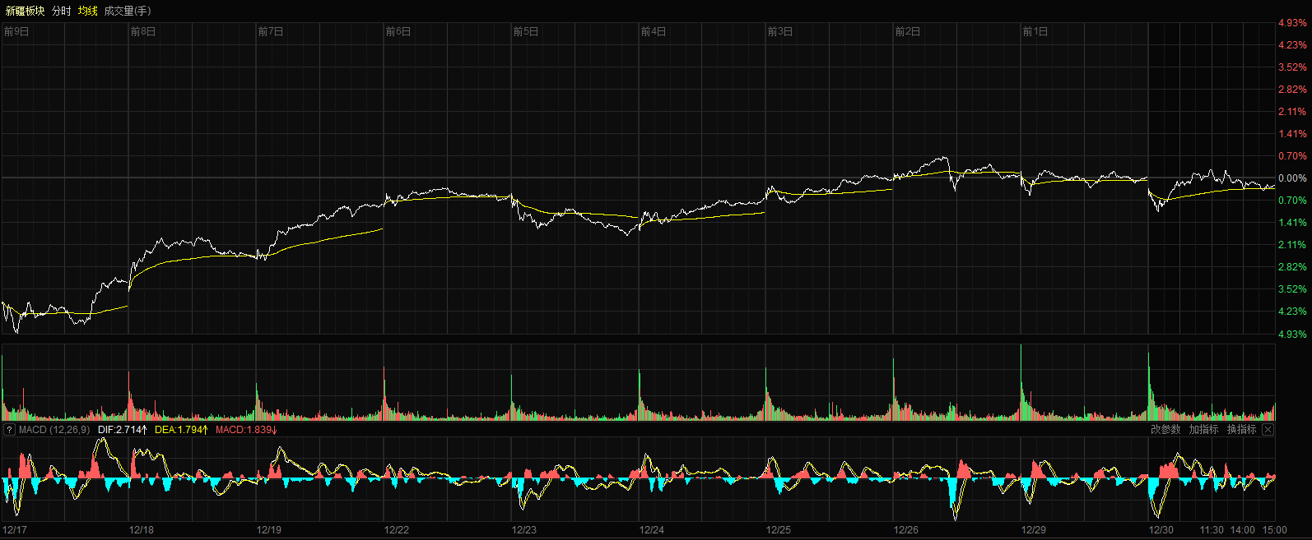Click the 12/22 date on time axis

pos(397,530)
